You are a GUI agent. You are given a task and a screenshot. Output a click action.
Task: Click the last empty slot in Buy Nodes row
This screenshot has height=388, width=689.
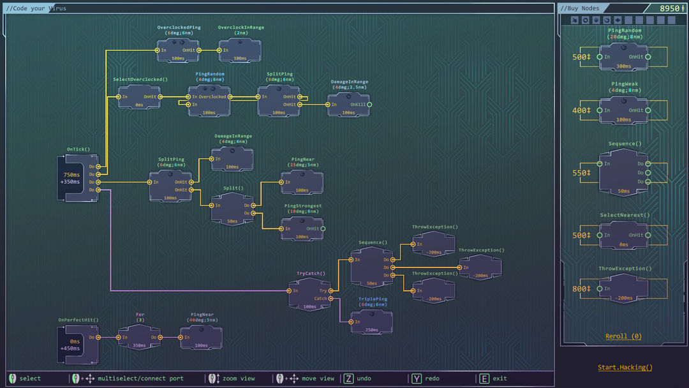672,20
